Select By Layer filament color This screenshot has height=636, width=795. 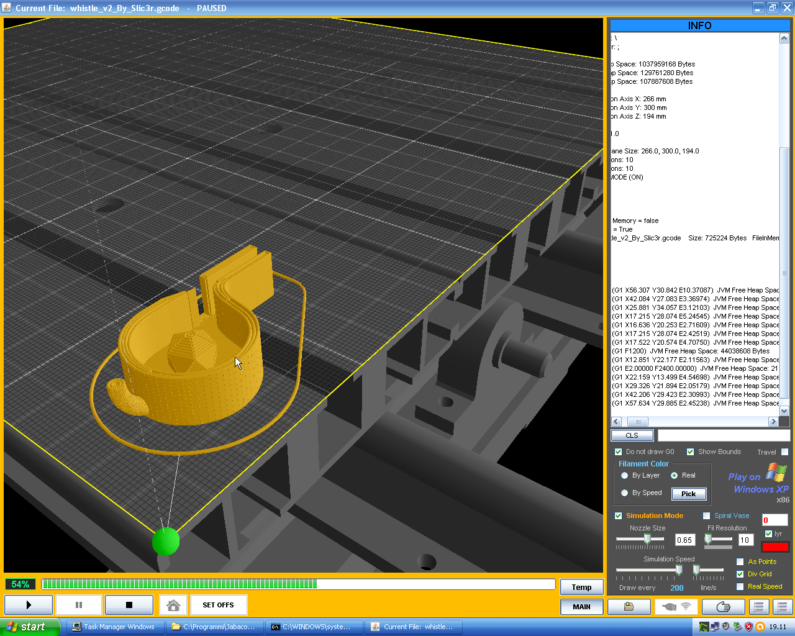tap(625, 476)
